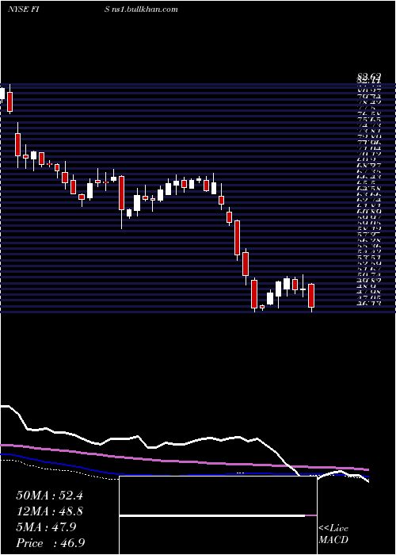Image resolution: width=396 pixels, height=555 pixels.
Task: Click the 50MA : 52.4 reading
Action: [x=49, y=496]
